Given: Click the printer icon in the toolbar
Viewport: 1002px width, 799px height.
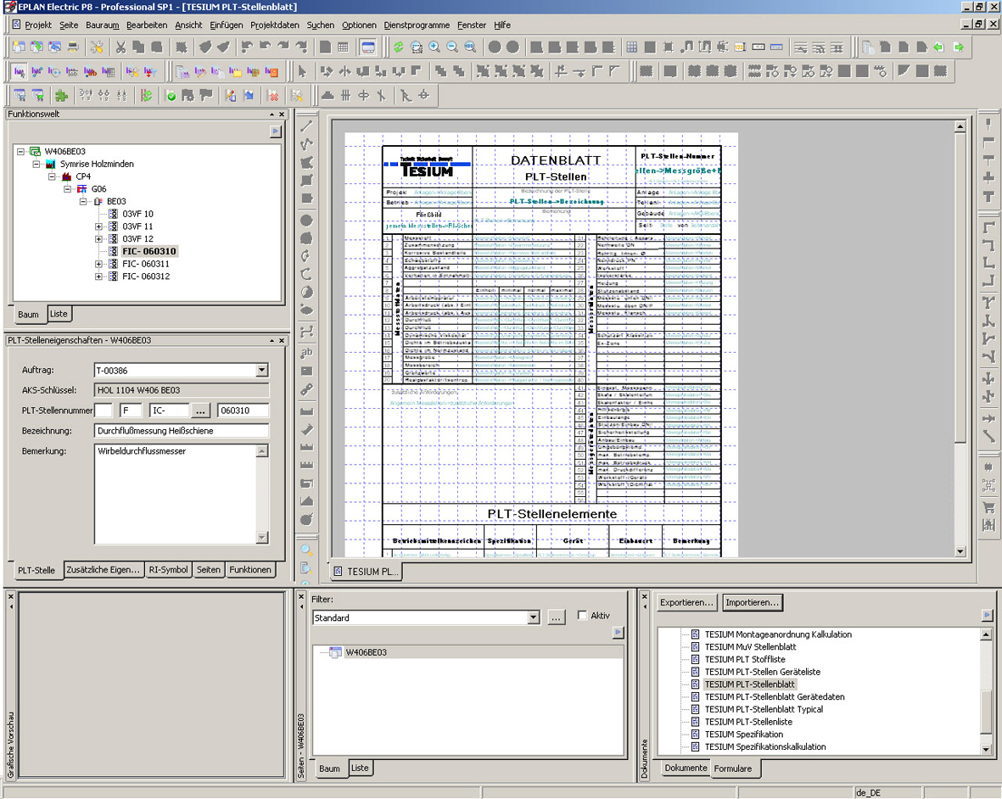Looking at the screenshot, I should (73, 47).
